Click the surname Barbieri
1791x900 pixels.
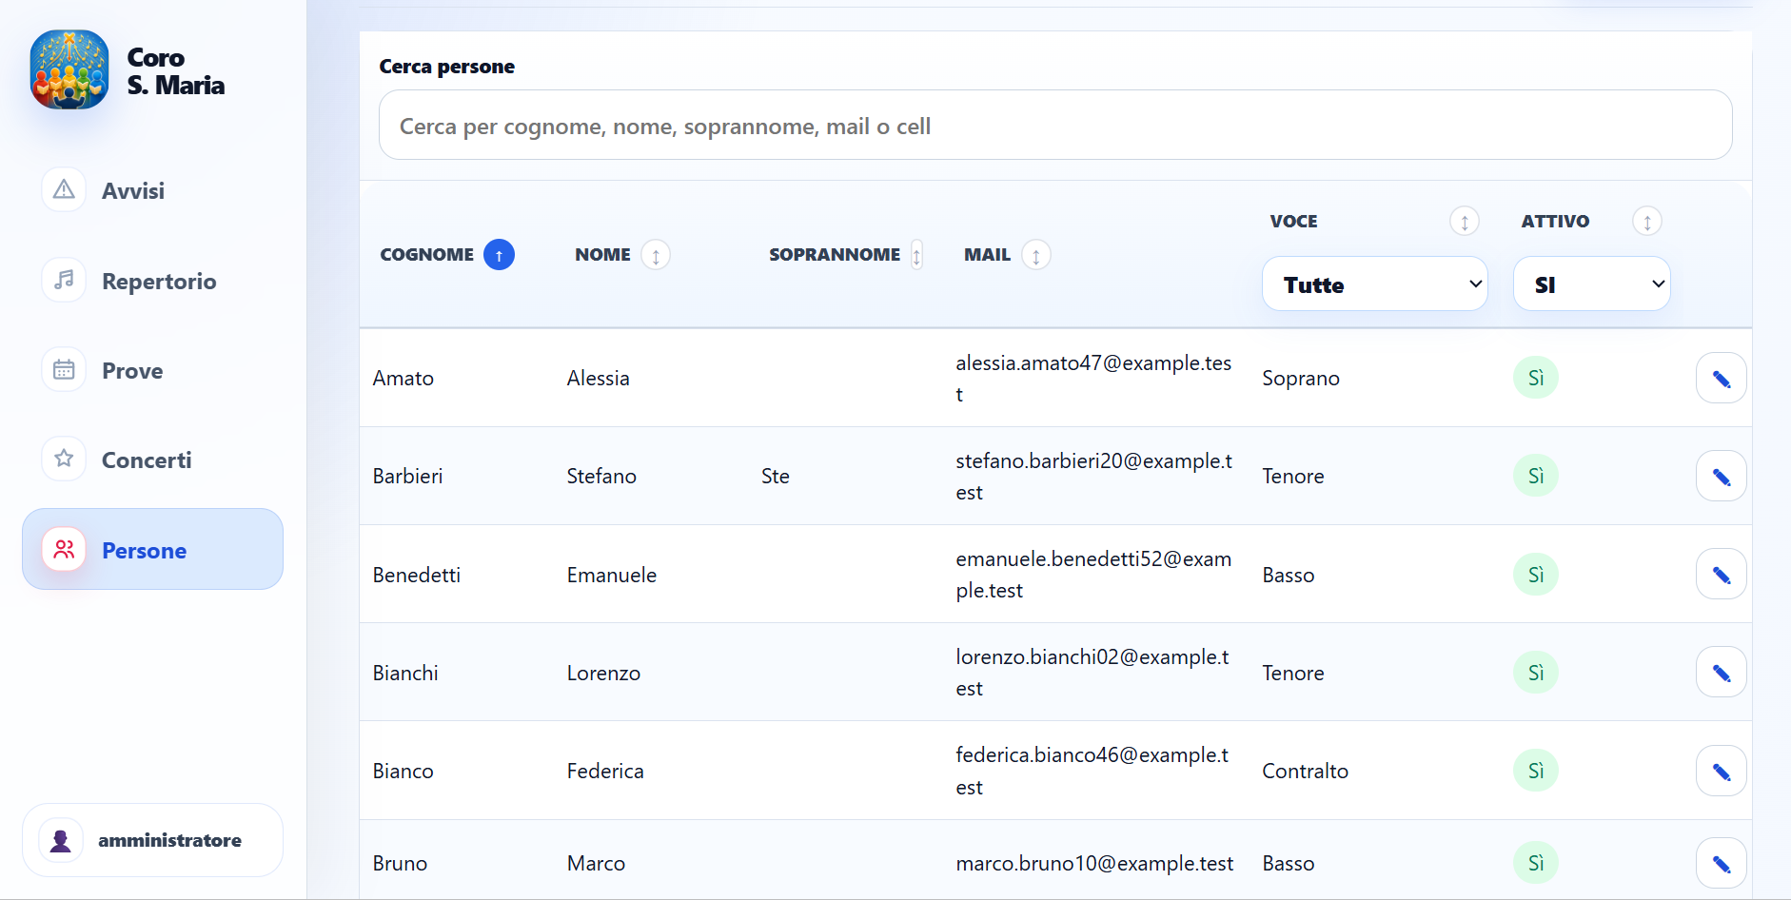coord(408,476)
